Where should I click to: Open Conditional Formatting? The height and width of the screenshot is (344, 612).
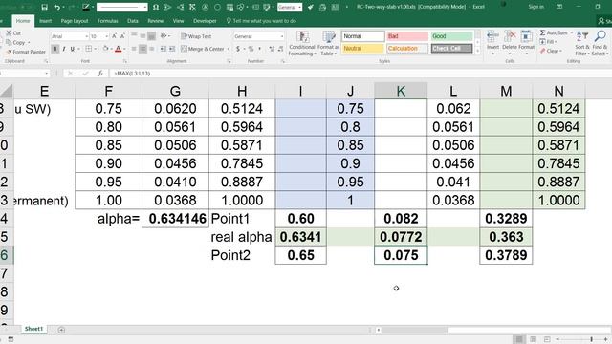coord(302,43)
